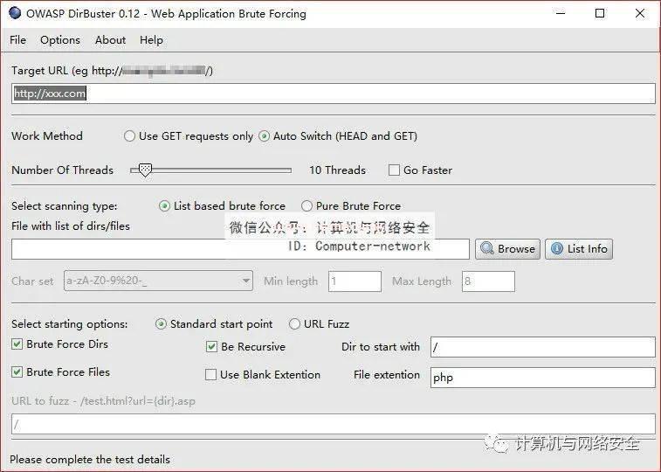Choose Pure Brute Force scanning type
This screenshot has height=472, width=661.
[x=306, y=206]
